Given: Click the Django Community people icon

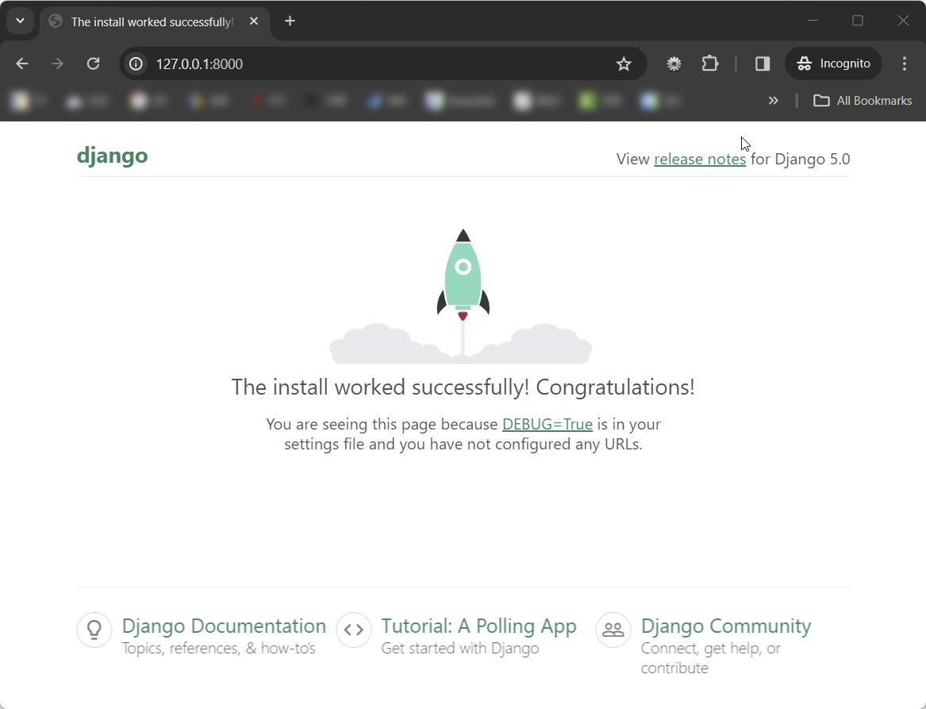Looking at the screenshot, I should pos(613,629).
